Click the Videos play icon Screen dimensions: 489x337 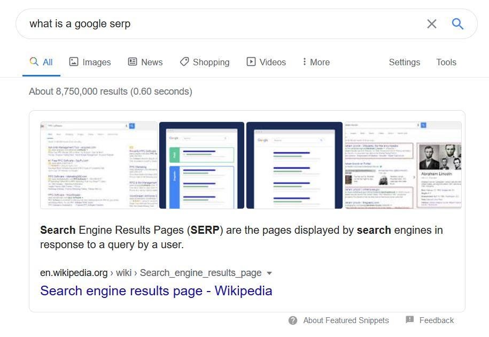point(251,62)
